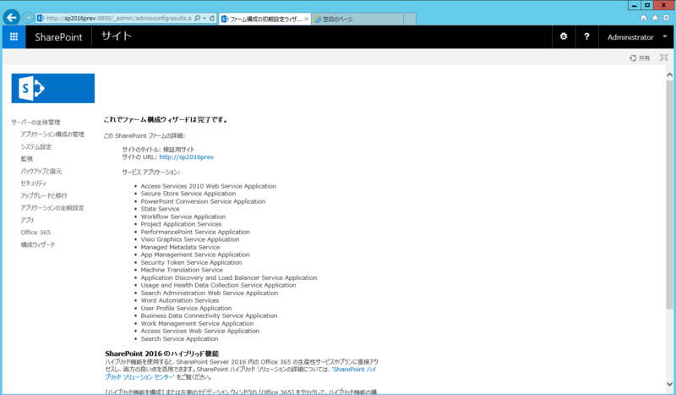This screenshot has width=676, height=395.
Task: Click Access Services Web Service Application text
Action: click(x=200, y=331)
